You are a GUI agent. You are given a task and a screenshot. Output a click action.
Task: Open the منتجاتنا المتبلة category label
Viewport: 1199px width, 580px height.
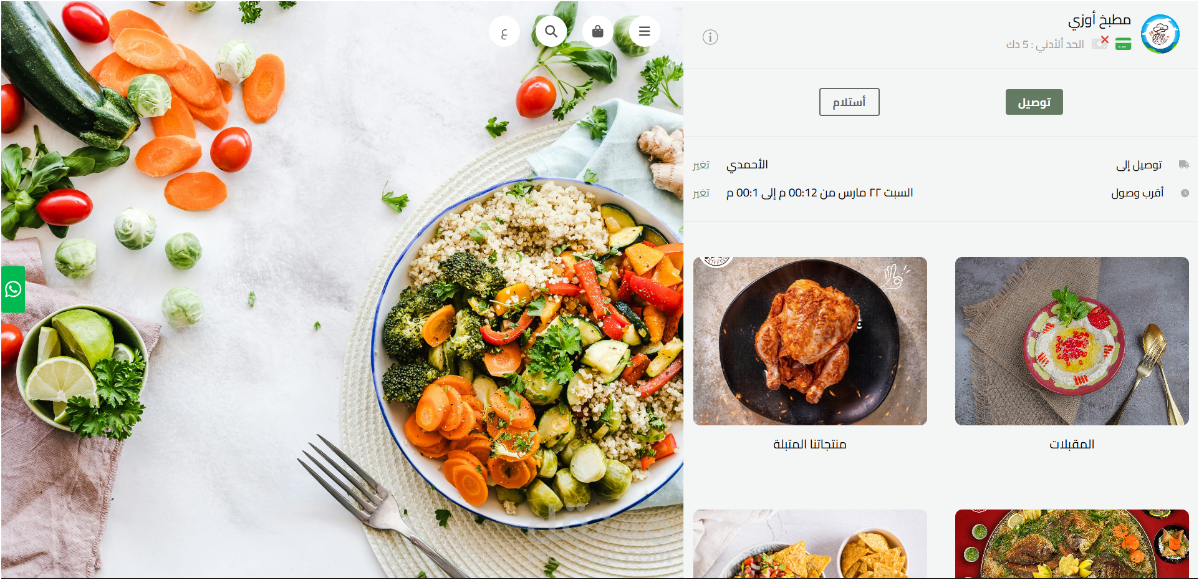tap(810, 444)
